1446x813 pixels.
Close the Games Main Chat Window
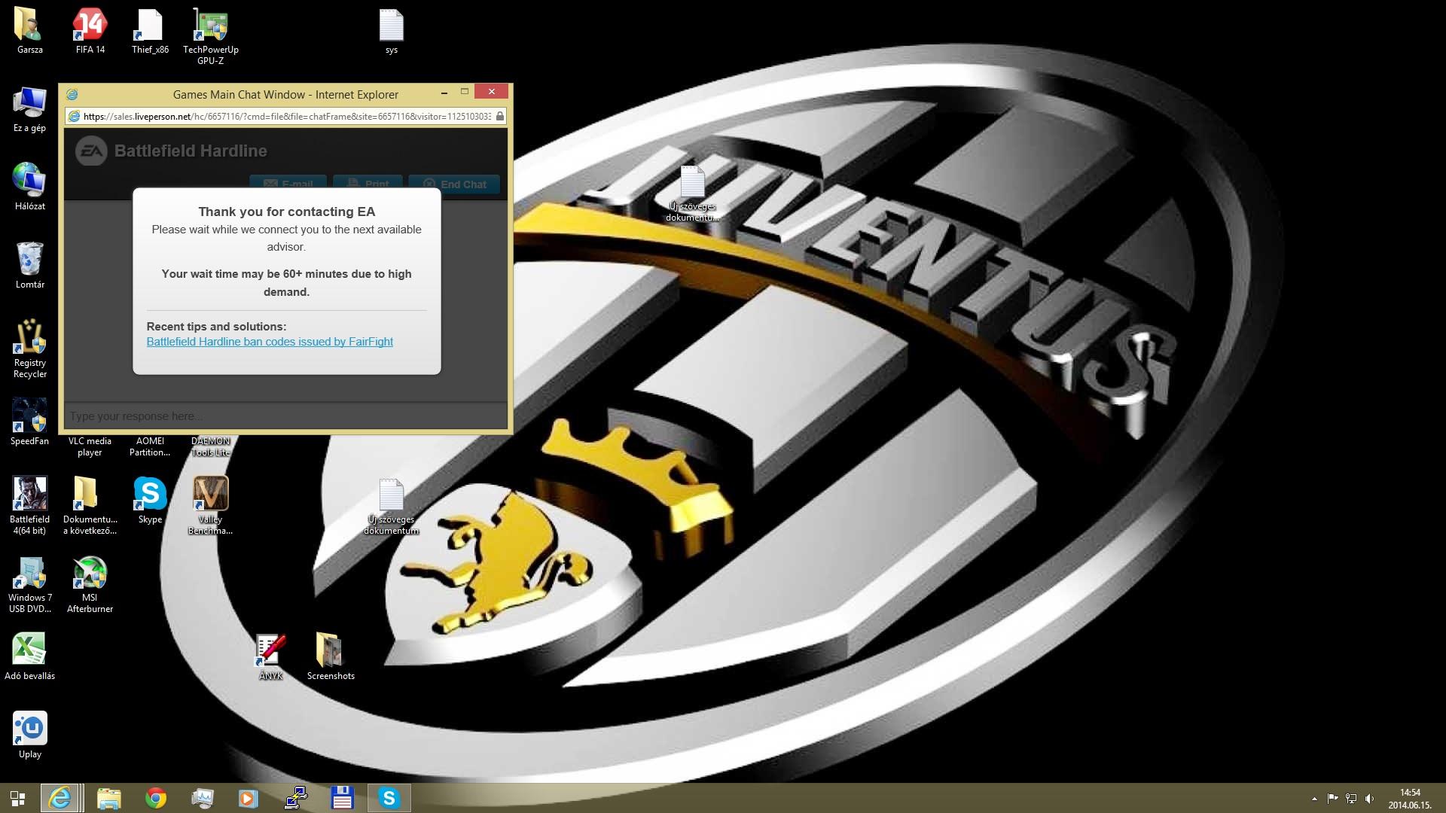point(492,92)
